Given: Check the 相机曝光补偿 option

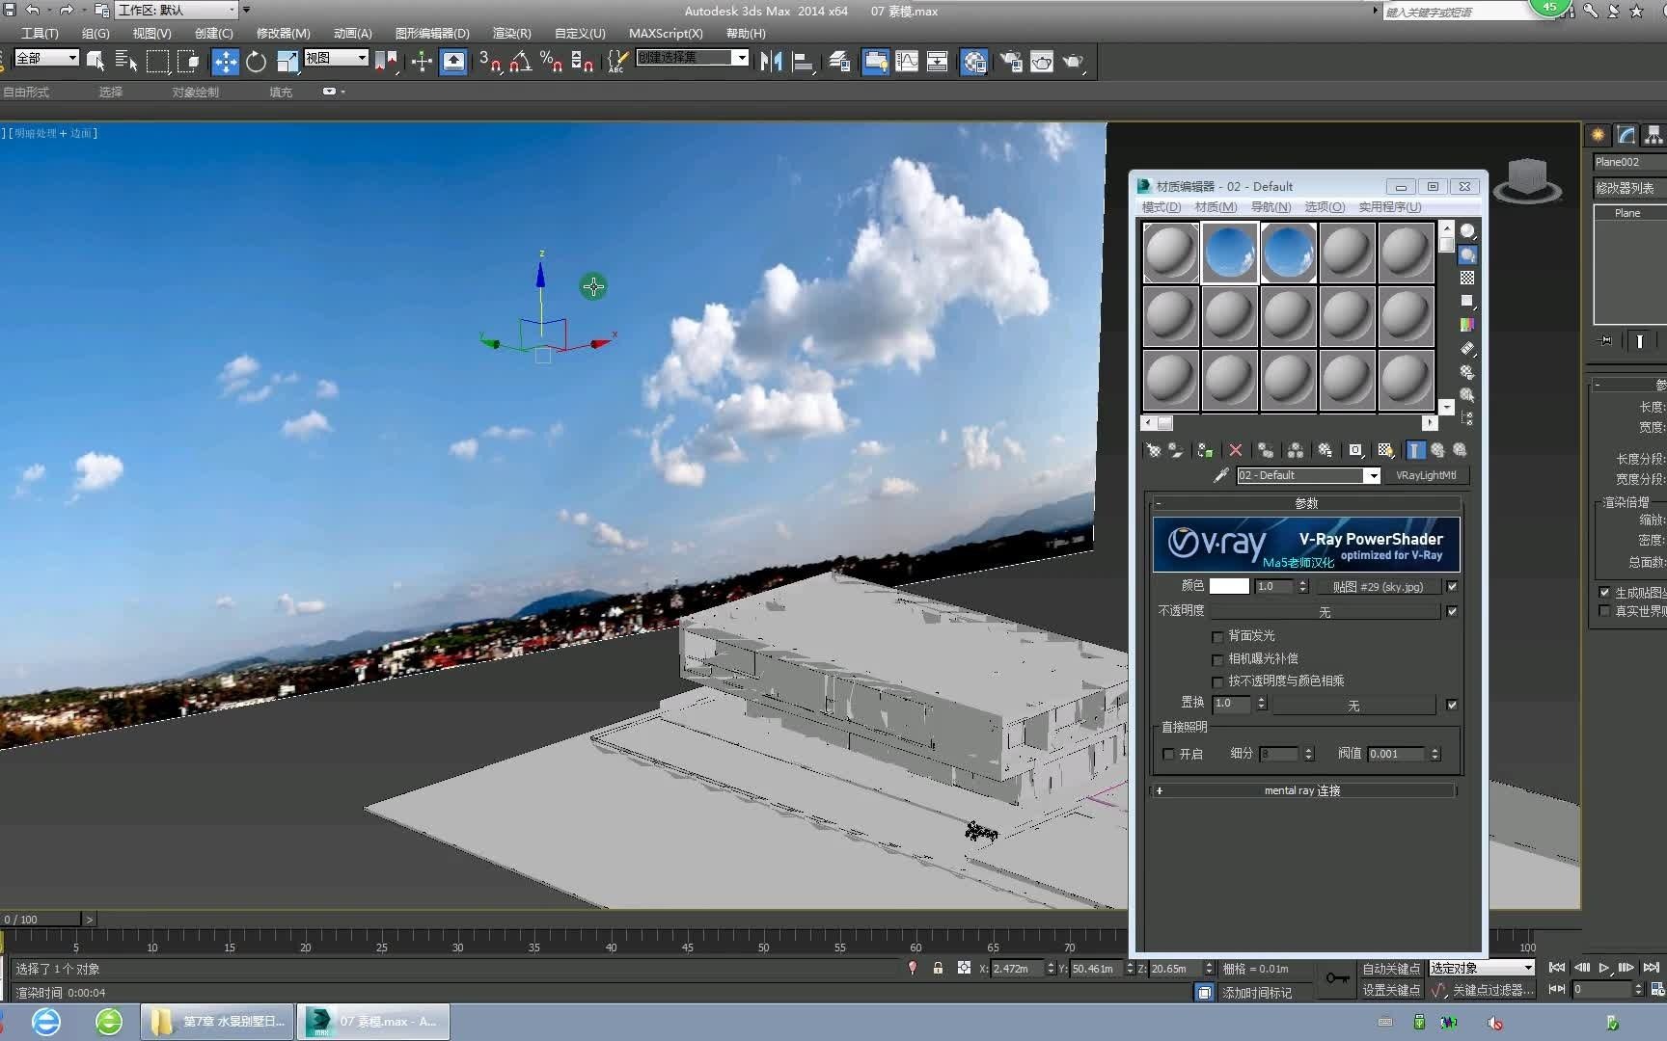Looking at the screenshot, I should click(x=1217, y=659).
